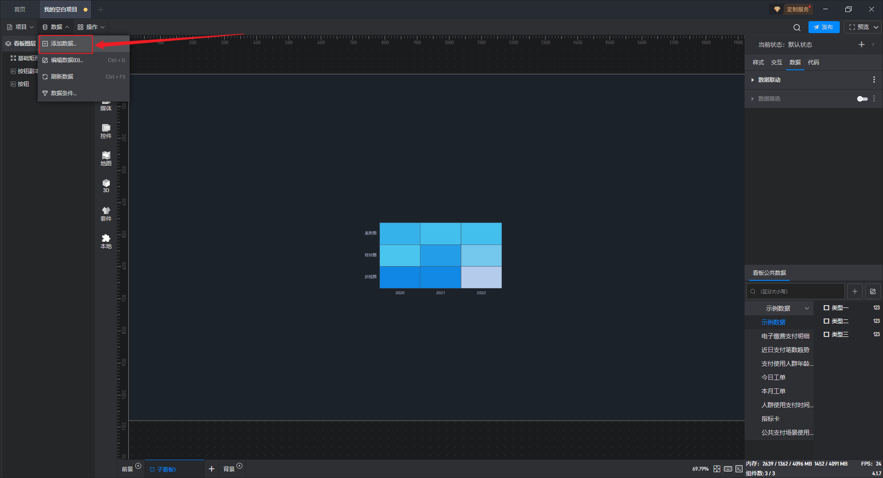Click the 69.79% zoom level
The height and width of the screenshot is (478, 883).
coord(700,469)
